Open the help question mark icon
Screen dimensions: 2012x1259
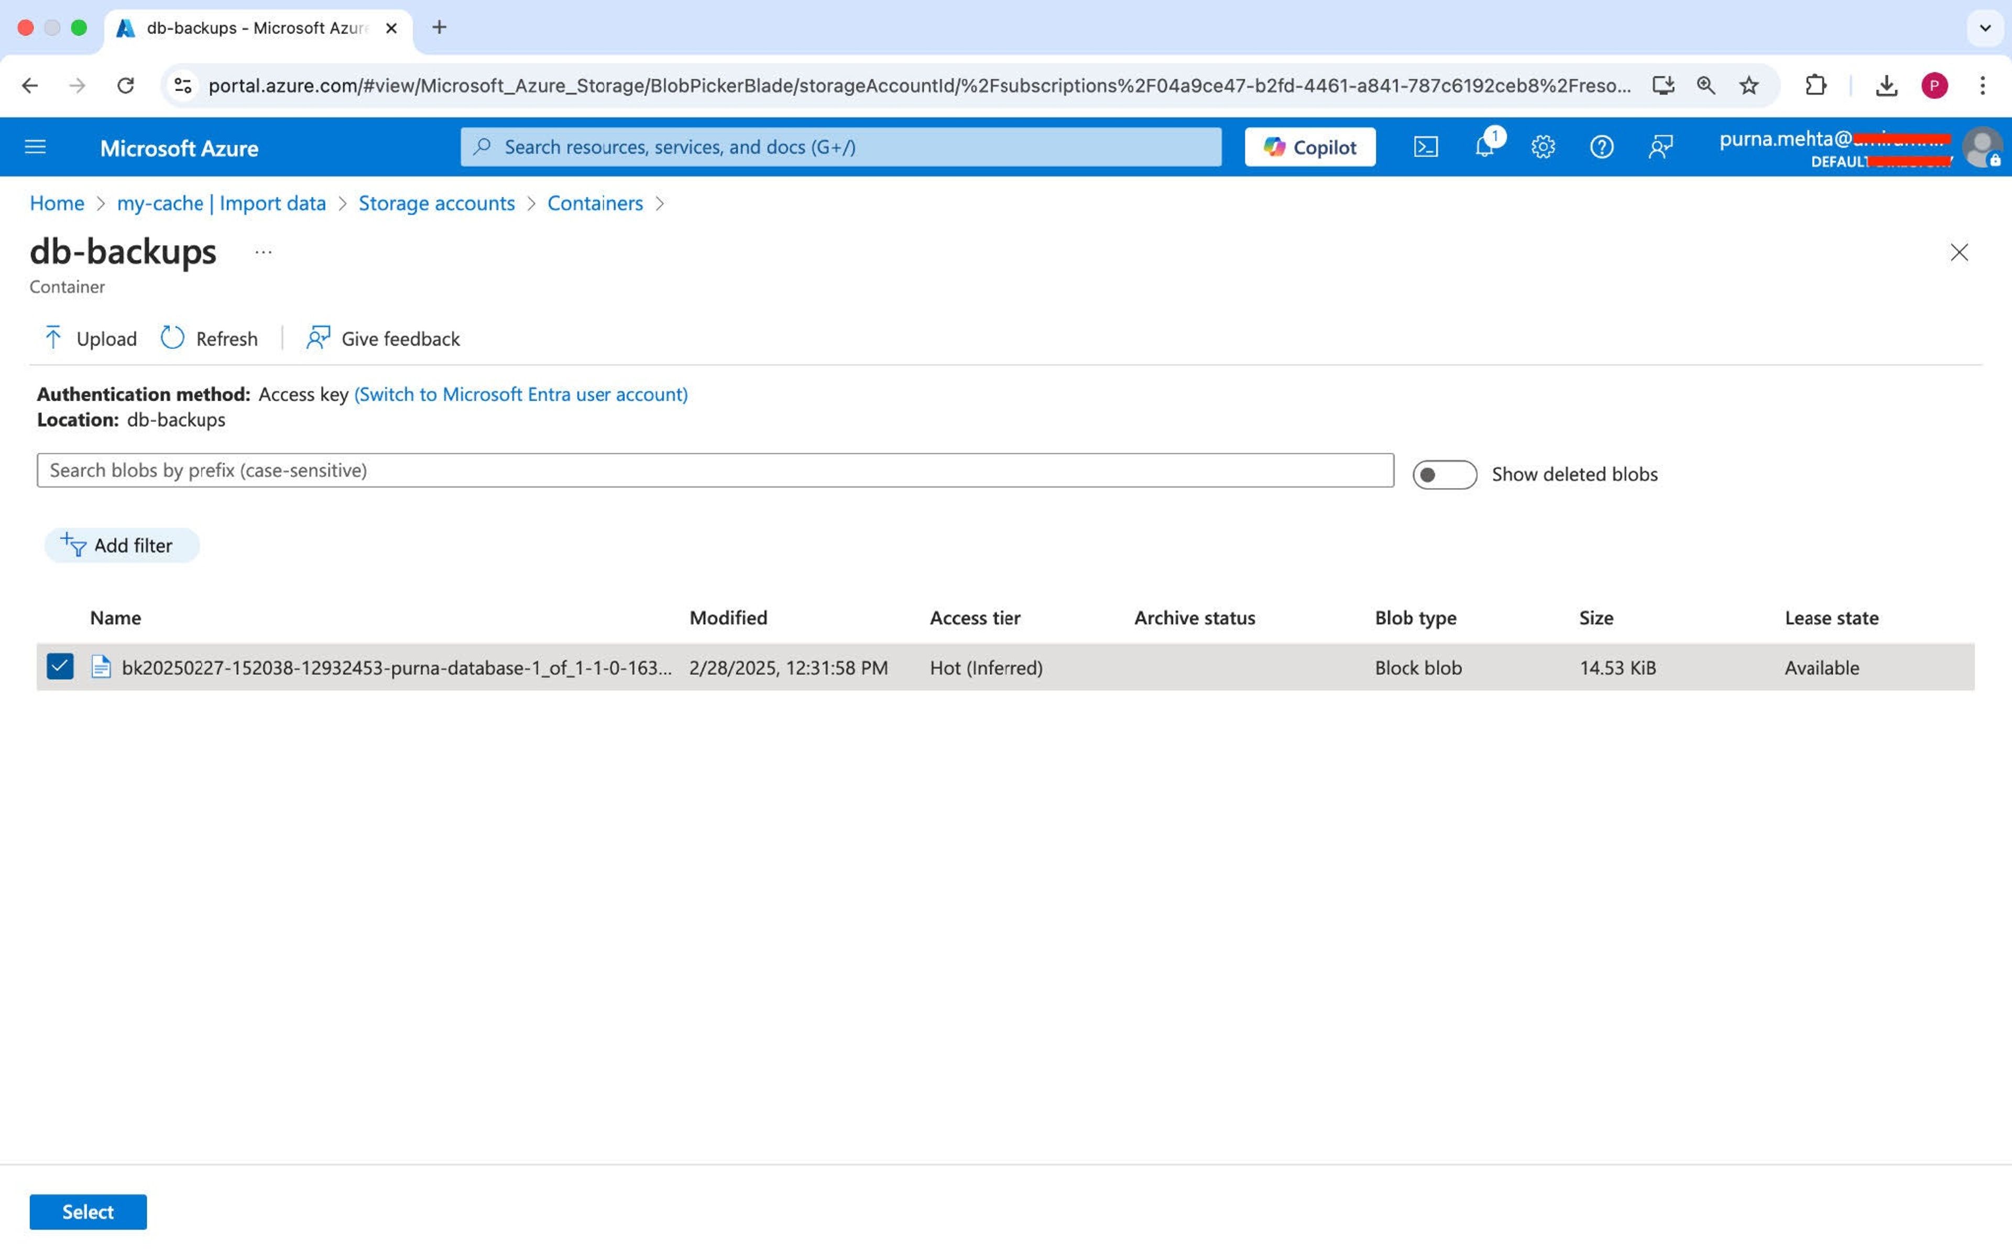tap(1601, 147)
